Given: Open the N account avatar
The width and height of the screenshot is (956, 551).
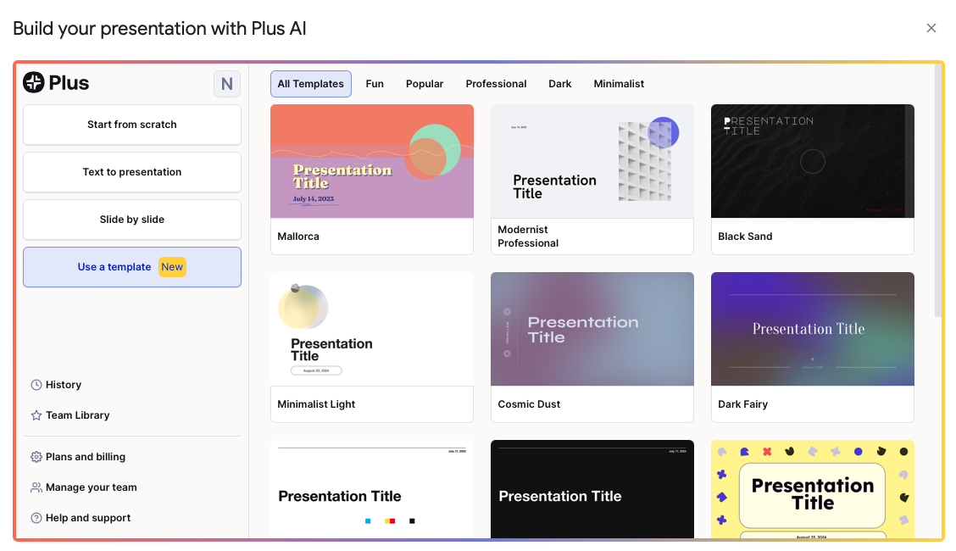Looking at the screenshot, I should pyautogui.click(x=227, y=84).
